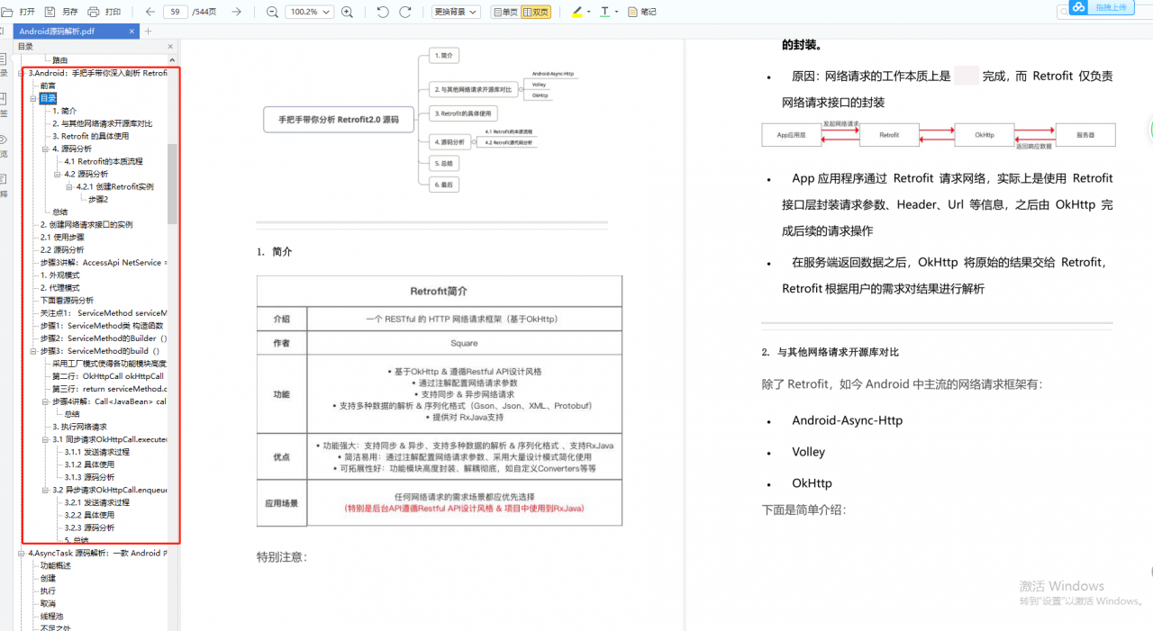Viewport: 1153px width, 631px height.
Task: Collapse the 4.2 源码分析 node
Action: coord(58,174)
